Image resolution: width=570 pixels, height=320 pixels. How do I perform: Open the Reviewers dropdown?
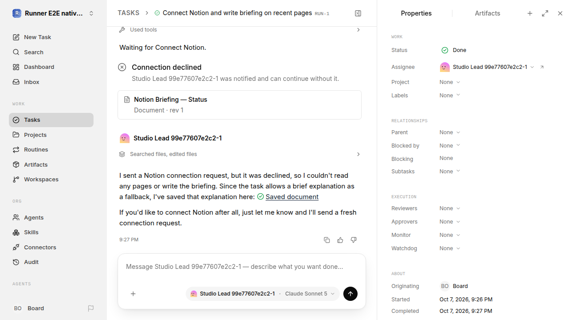point(450,208)
